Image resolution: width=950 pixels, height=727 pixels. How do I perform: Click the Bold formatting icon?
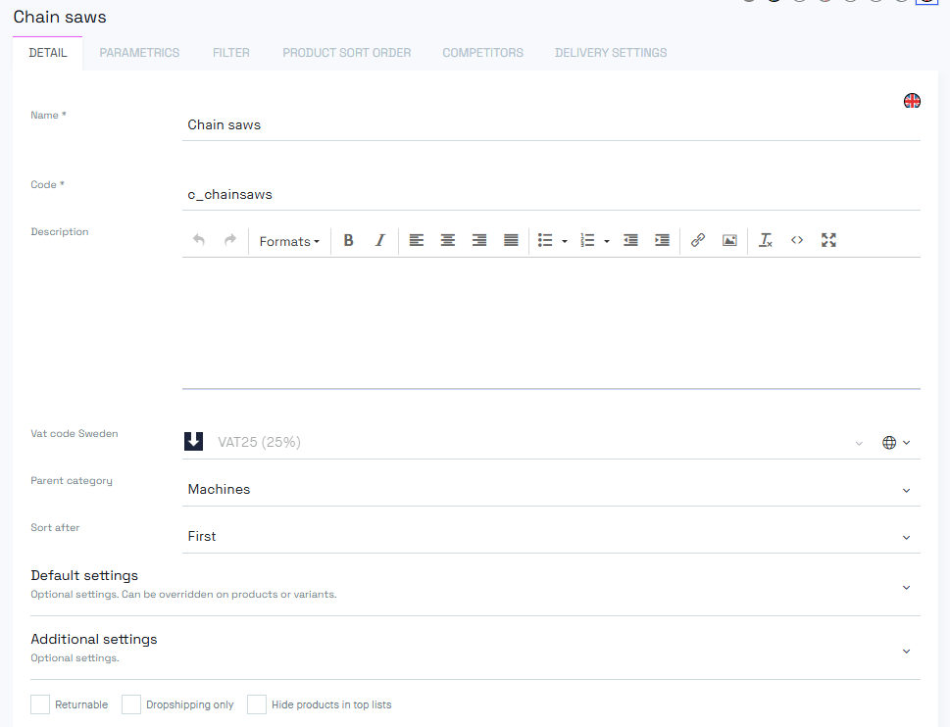tap(348, 241)
